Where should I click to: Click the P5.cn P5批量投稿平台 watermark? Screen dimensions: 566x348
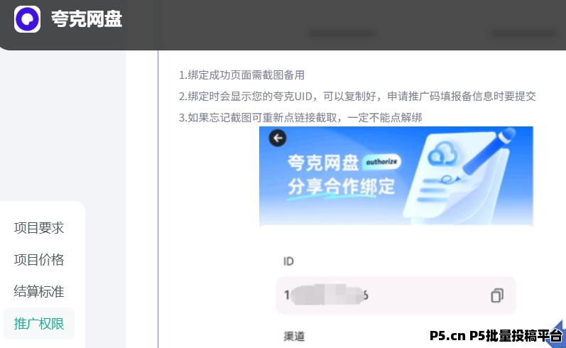496,336
